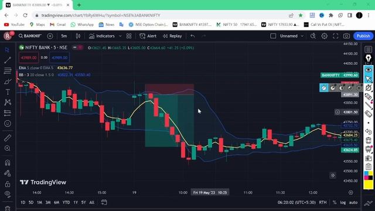
Task: Select the 1Y time range
Action: [x=76, y=202]
